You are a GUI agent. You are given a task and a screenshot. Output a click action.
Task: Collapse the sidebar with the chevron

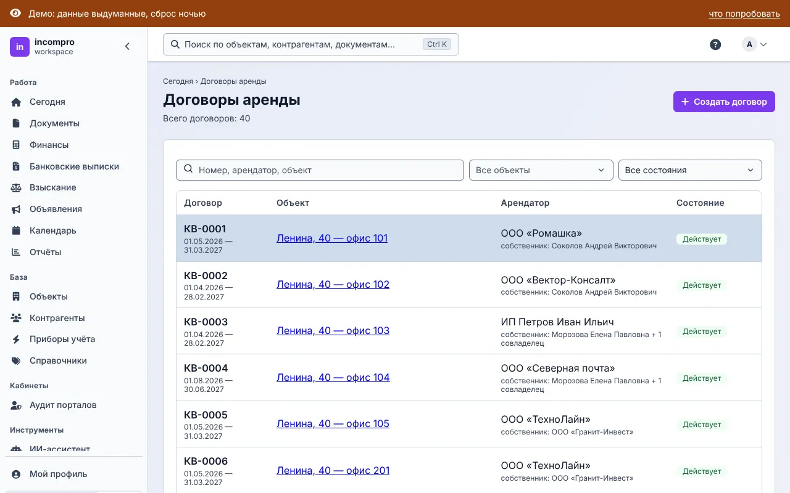pyautogui.click(x=127, y=46)
